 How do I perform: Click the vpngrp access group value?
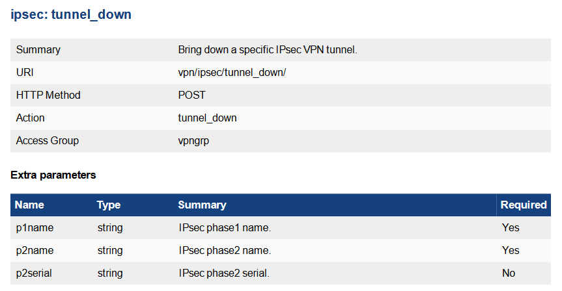coord(195,140)
